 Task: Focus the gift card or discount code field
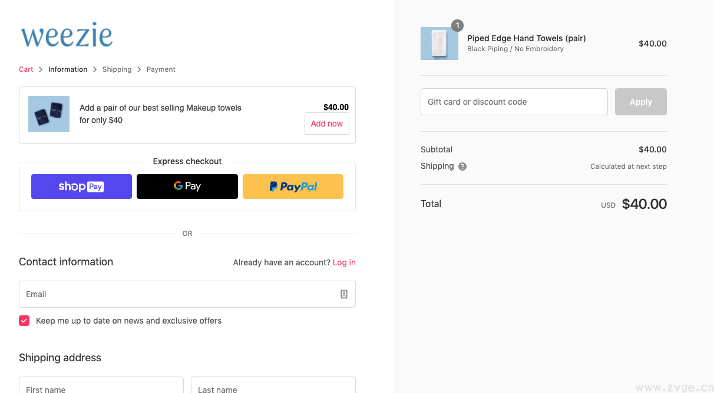514,102
